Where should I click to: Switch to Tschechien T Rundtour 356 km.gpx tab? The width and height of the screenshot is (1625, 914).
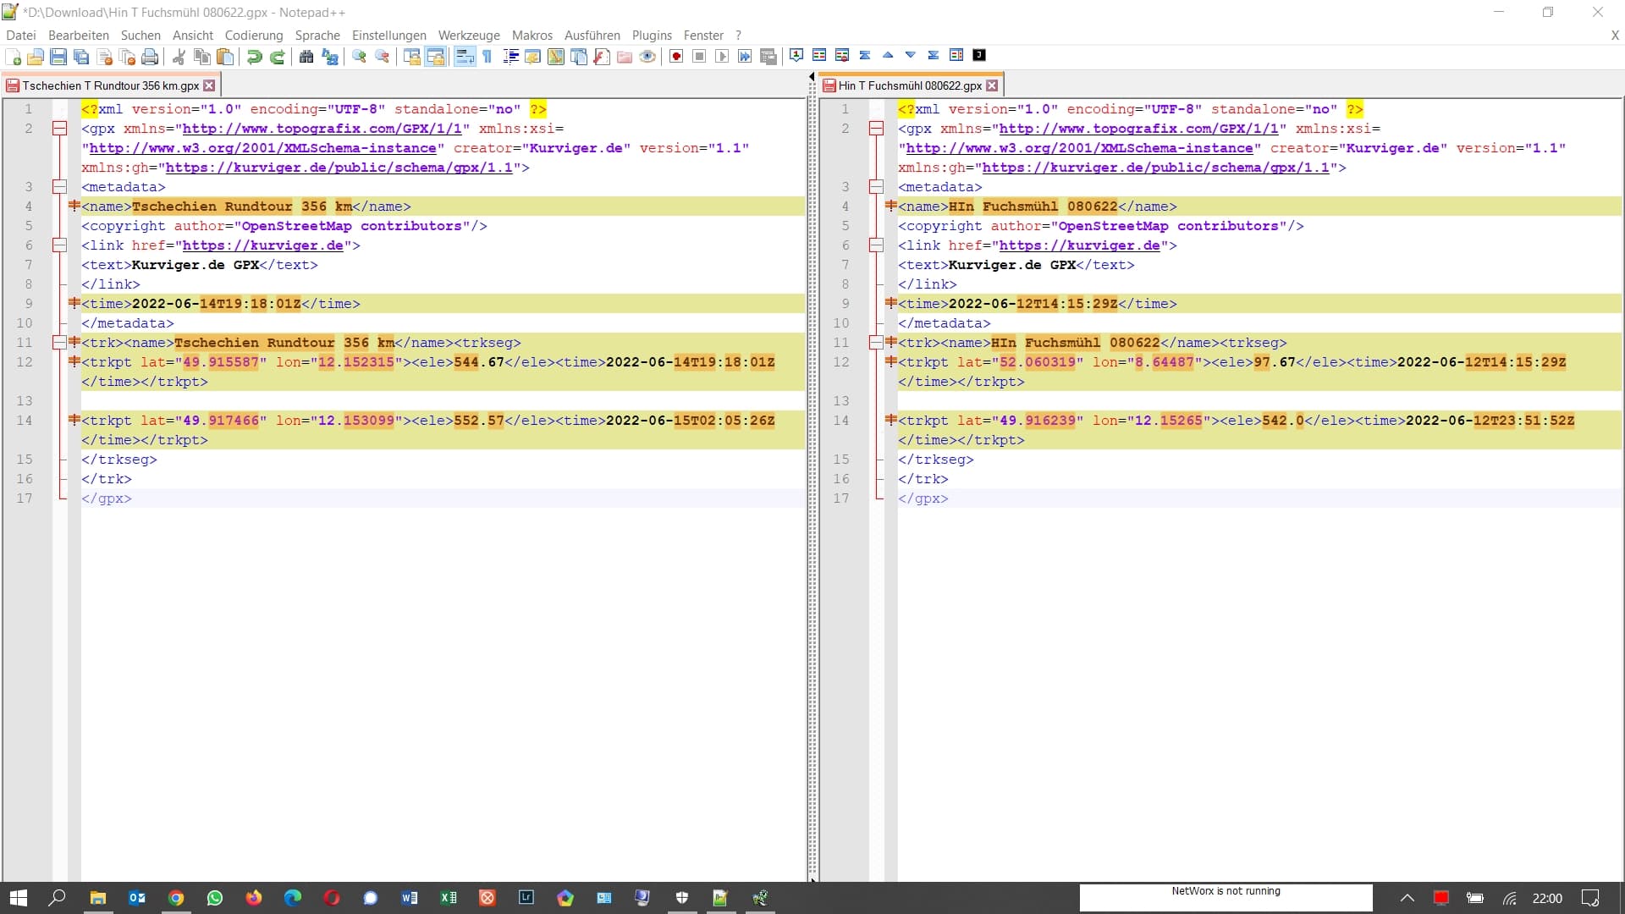coord(110,85)
